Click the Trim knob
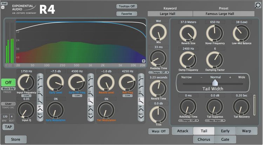Image resolution: width=263 pixels, height=145 pixels. pos(158,115)
